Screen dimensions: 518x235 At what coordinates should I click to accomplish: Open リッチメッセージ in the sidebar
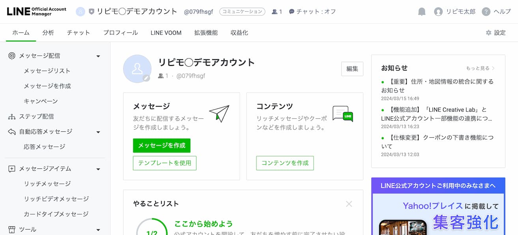point(47,184)
